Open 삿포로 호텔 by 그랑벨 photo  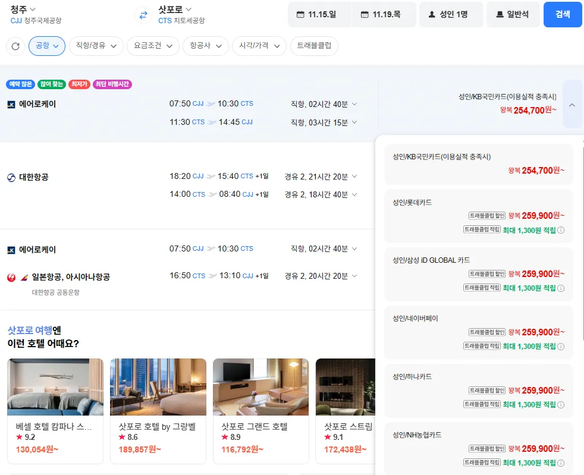(x=158, y=387)
